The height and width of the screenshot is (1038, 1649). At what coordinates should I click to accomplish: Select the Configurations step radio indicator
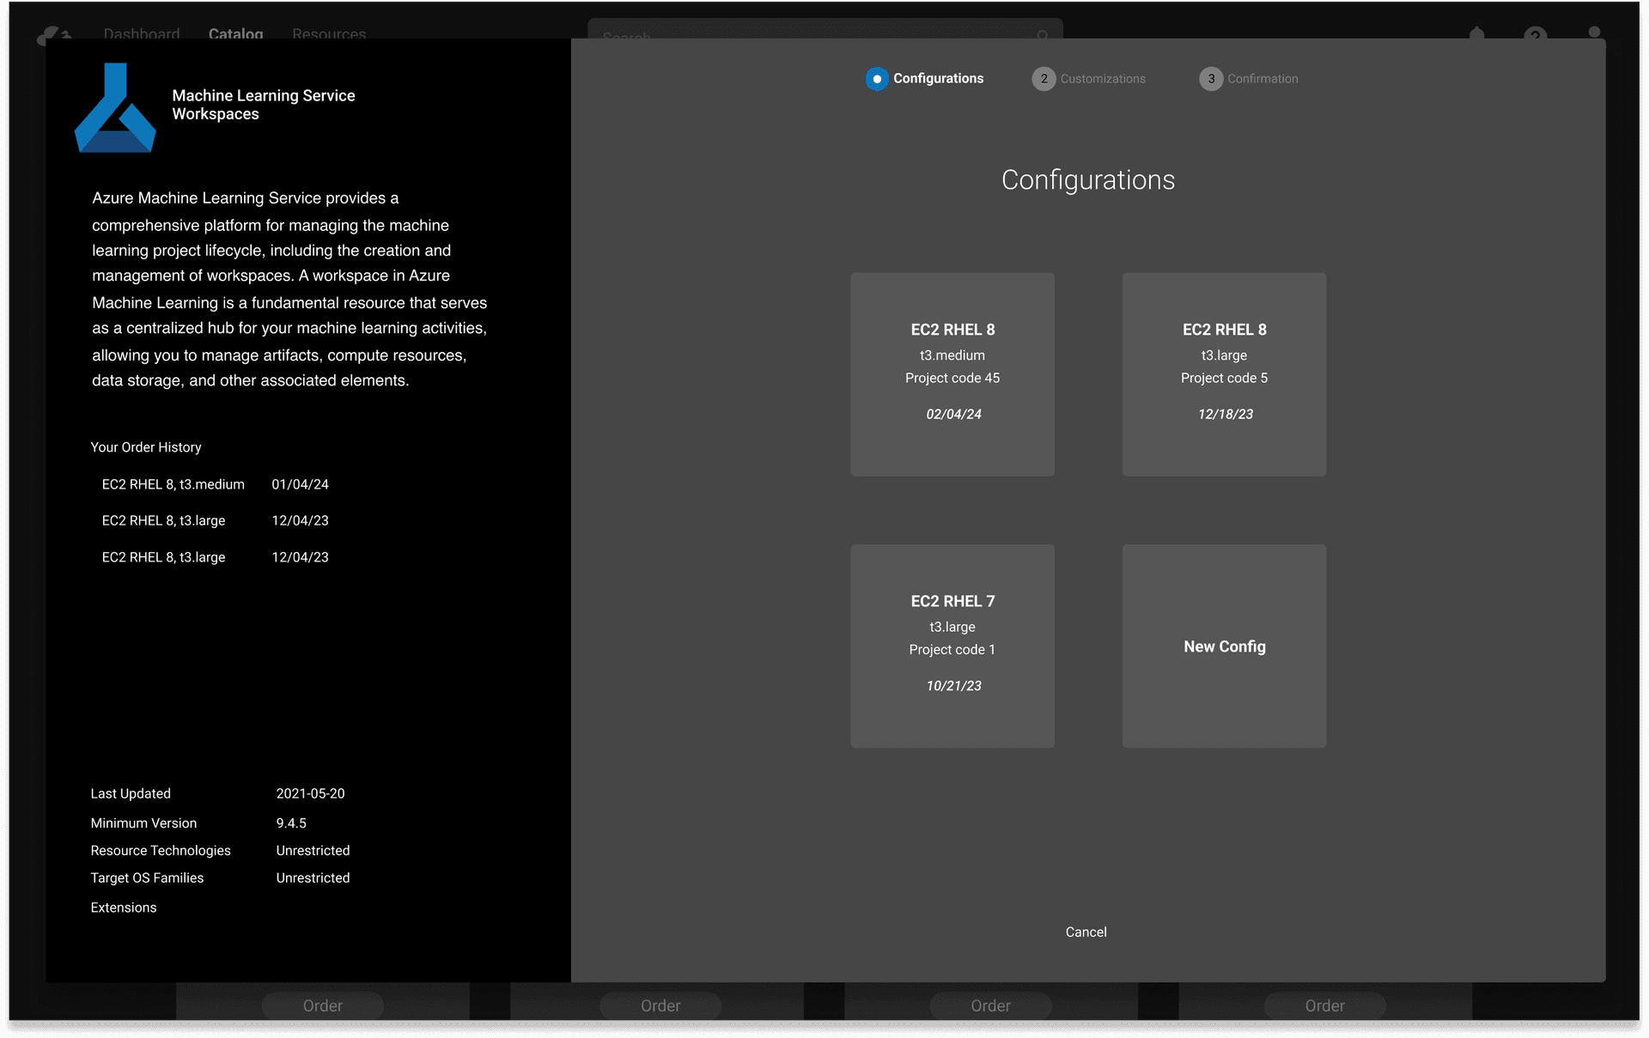click(876, 78)
